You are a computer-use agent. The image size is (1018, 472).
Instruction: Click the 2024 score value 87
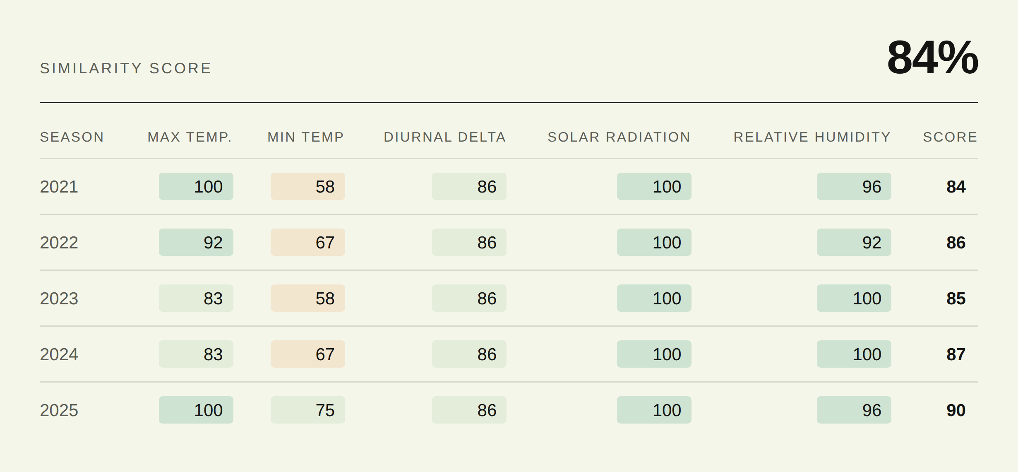[x=956, y=354]
